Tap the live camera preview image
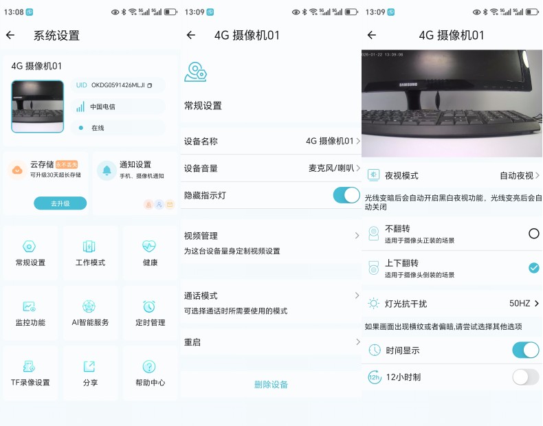The width and height of the screenshot is (543, 426). tap(452, 104)
